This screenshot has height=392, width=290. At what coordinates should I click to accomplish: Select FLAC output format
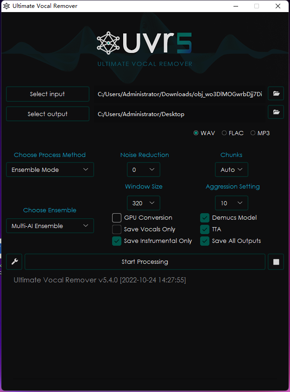point(224,133)
